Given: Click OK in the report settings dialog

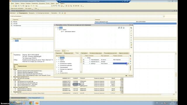Looking at the screenshot, I should pos(126,76).
